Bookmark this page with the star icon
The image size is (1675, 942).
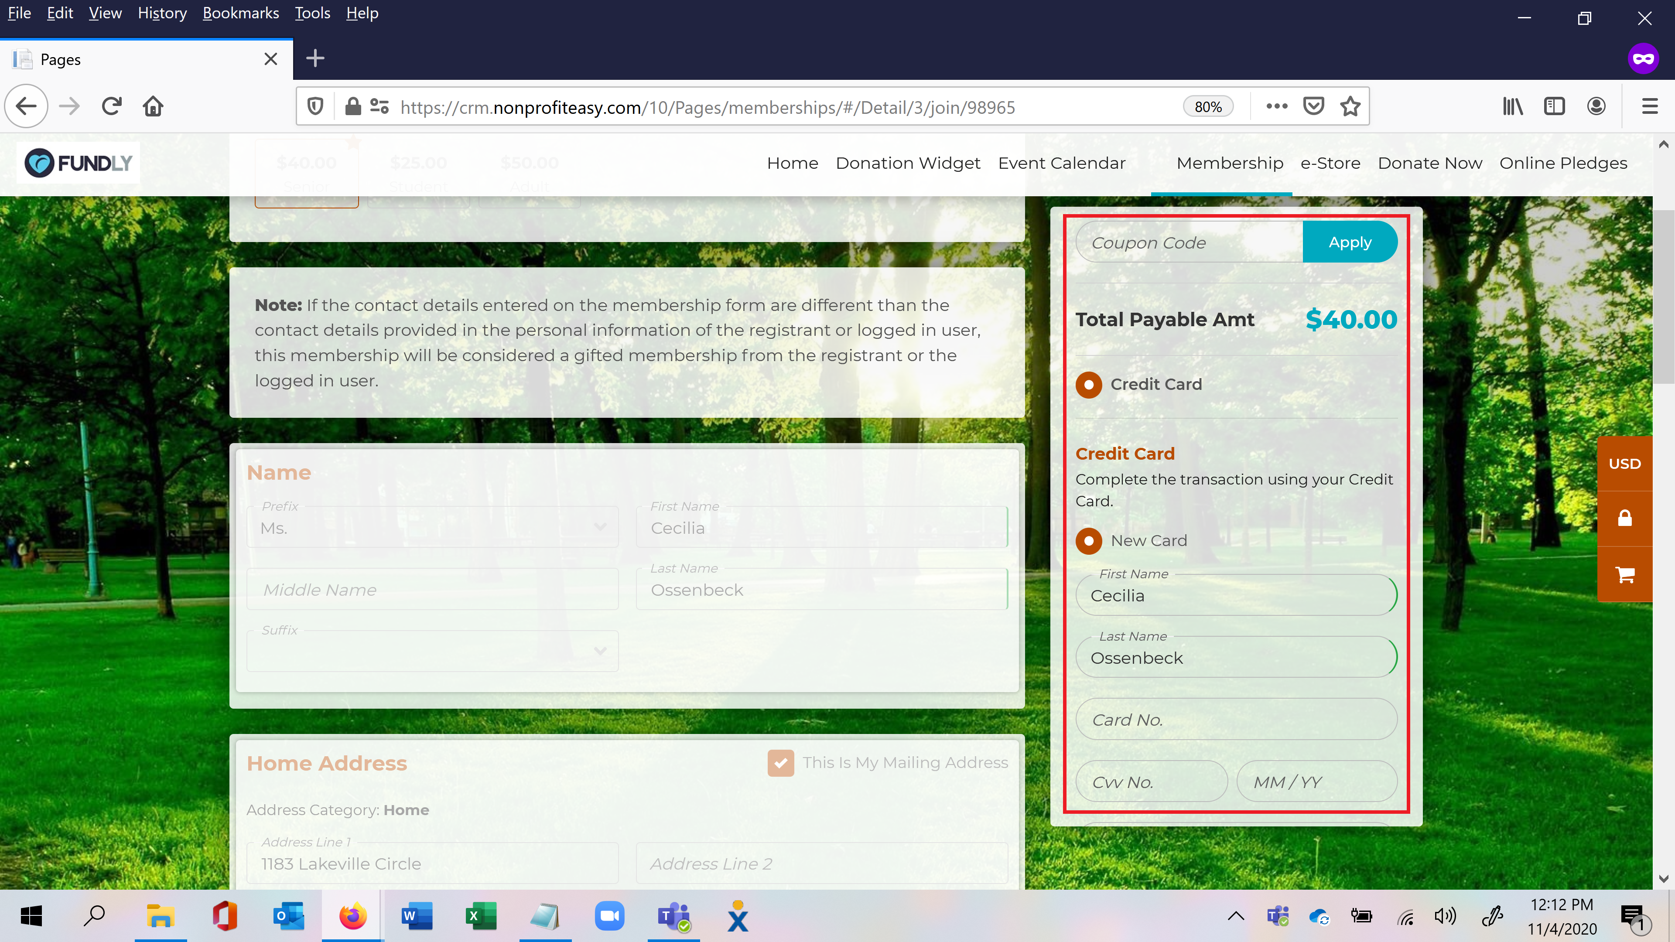pyautogui.click(x=1350, y=106)
